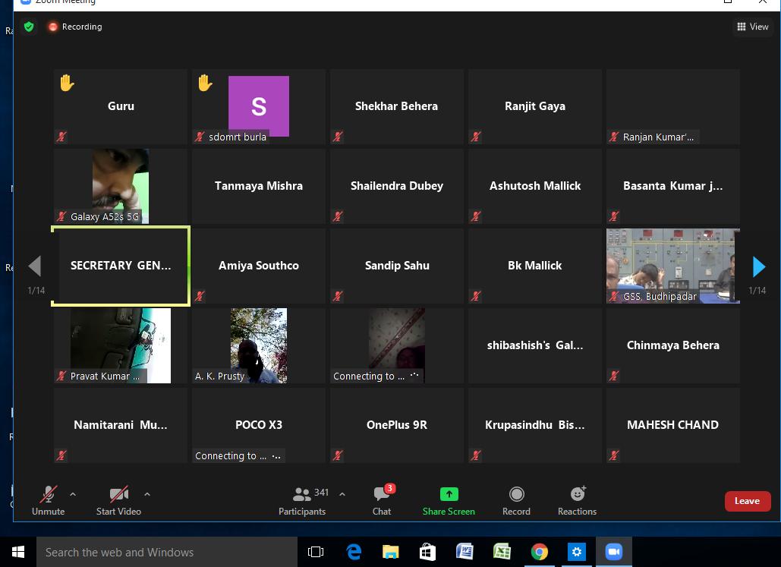This screenshot has width=781, height=567.
Task: Click the Shekhar Behera name tile
Action: coord(396,106)
